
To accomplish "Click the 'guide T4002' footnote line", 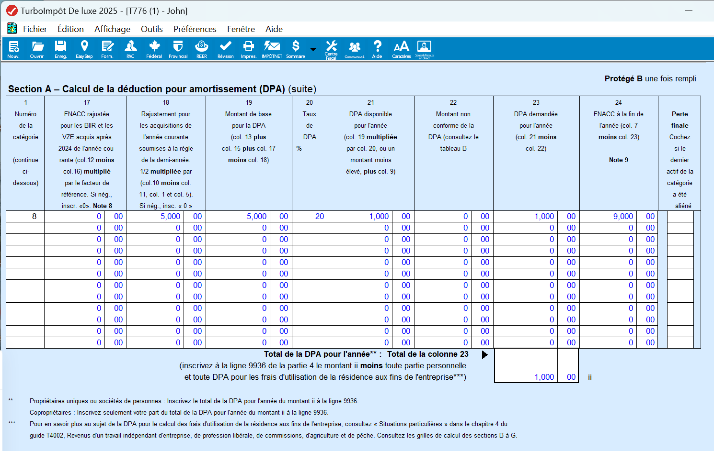I will tap(273, 435).
